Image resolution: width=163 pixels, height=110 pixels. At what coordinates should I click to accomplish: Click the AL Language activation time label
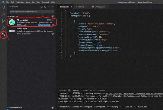pyautogui.click(x=51, y=20)
